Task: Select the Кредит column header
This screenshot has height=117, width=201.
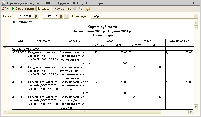Action: [147, 41]
